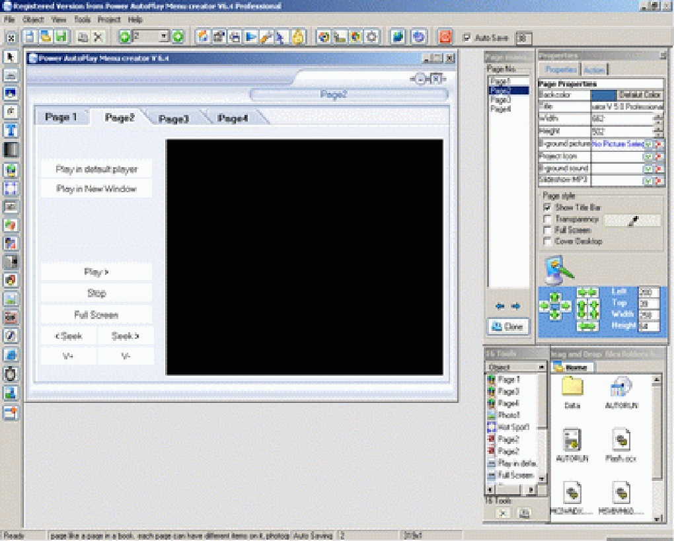Click the Title property input field

click(x=627, y=106)
